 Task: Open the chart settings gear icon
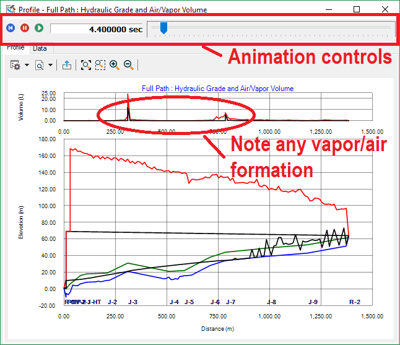pyautogui.click(x=15, y=65)
